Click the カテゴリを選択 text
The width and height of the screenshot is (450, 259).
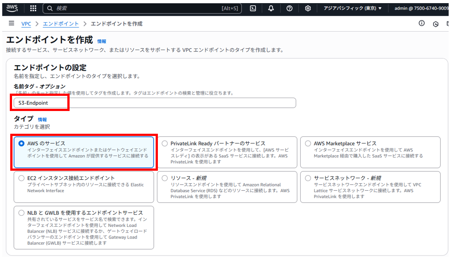[32, 127]
